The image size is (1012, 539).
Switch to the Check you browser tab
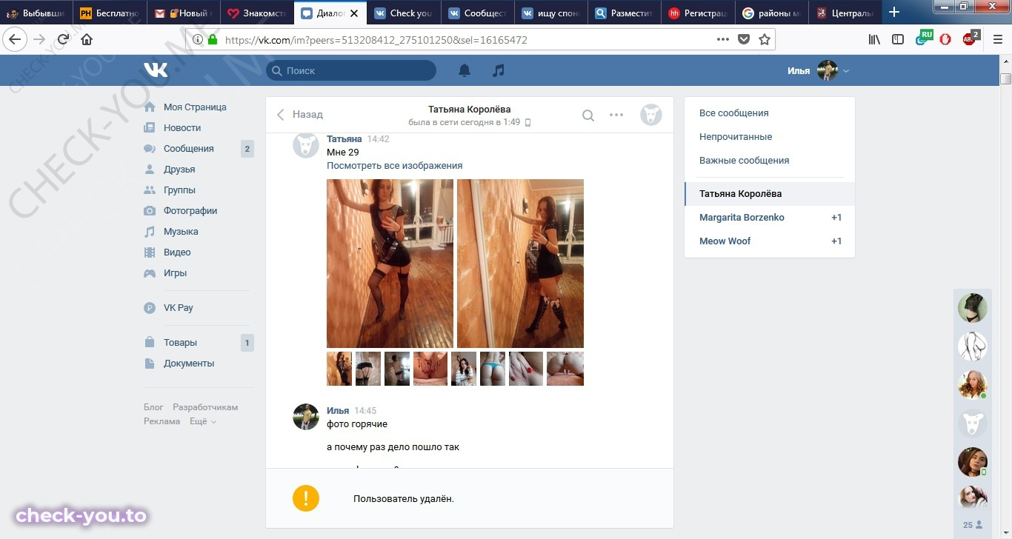[403, 13]
